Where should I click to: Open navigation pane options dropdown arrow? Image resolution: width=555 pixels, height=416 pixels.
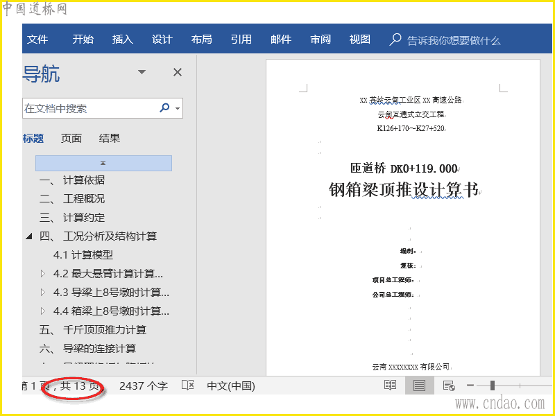(x=142, y=72)
